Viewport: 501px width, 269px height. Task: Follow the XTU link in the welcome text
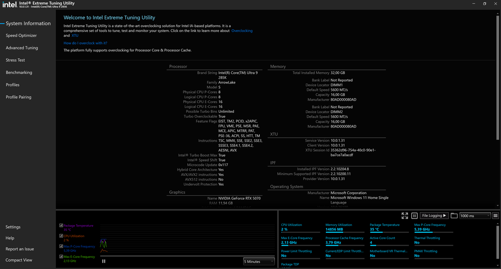[75, 35]
